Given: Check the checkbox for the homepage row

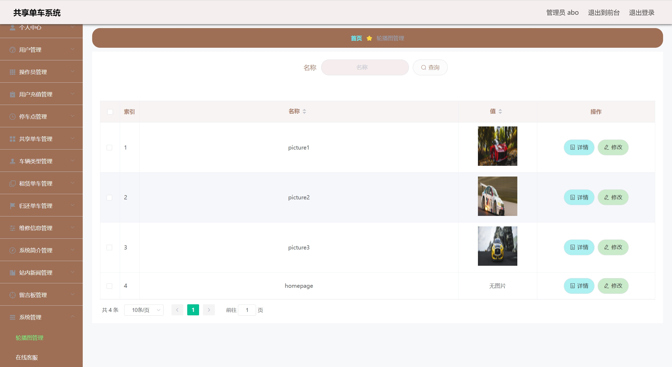Looking at the screenshot, I should [x=110, y=286].
